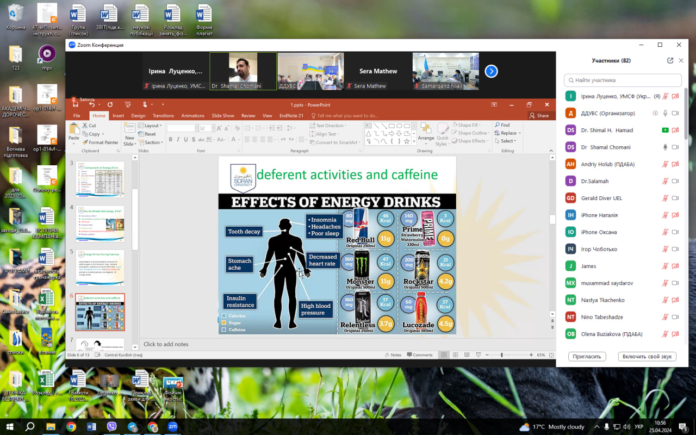Click the Notes button in status bar

[x=393, y=355]
